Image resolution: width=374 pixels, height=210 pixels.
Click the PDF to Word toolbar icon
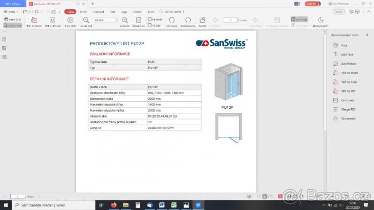tap(34, 20)
